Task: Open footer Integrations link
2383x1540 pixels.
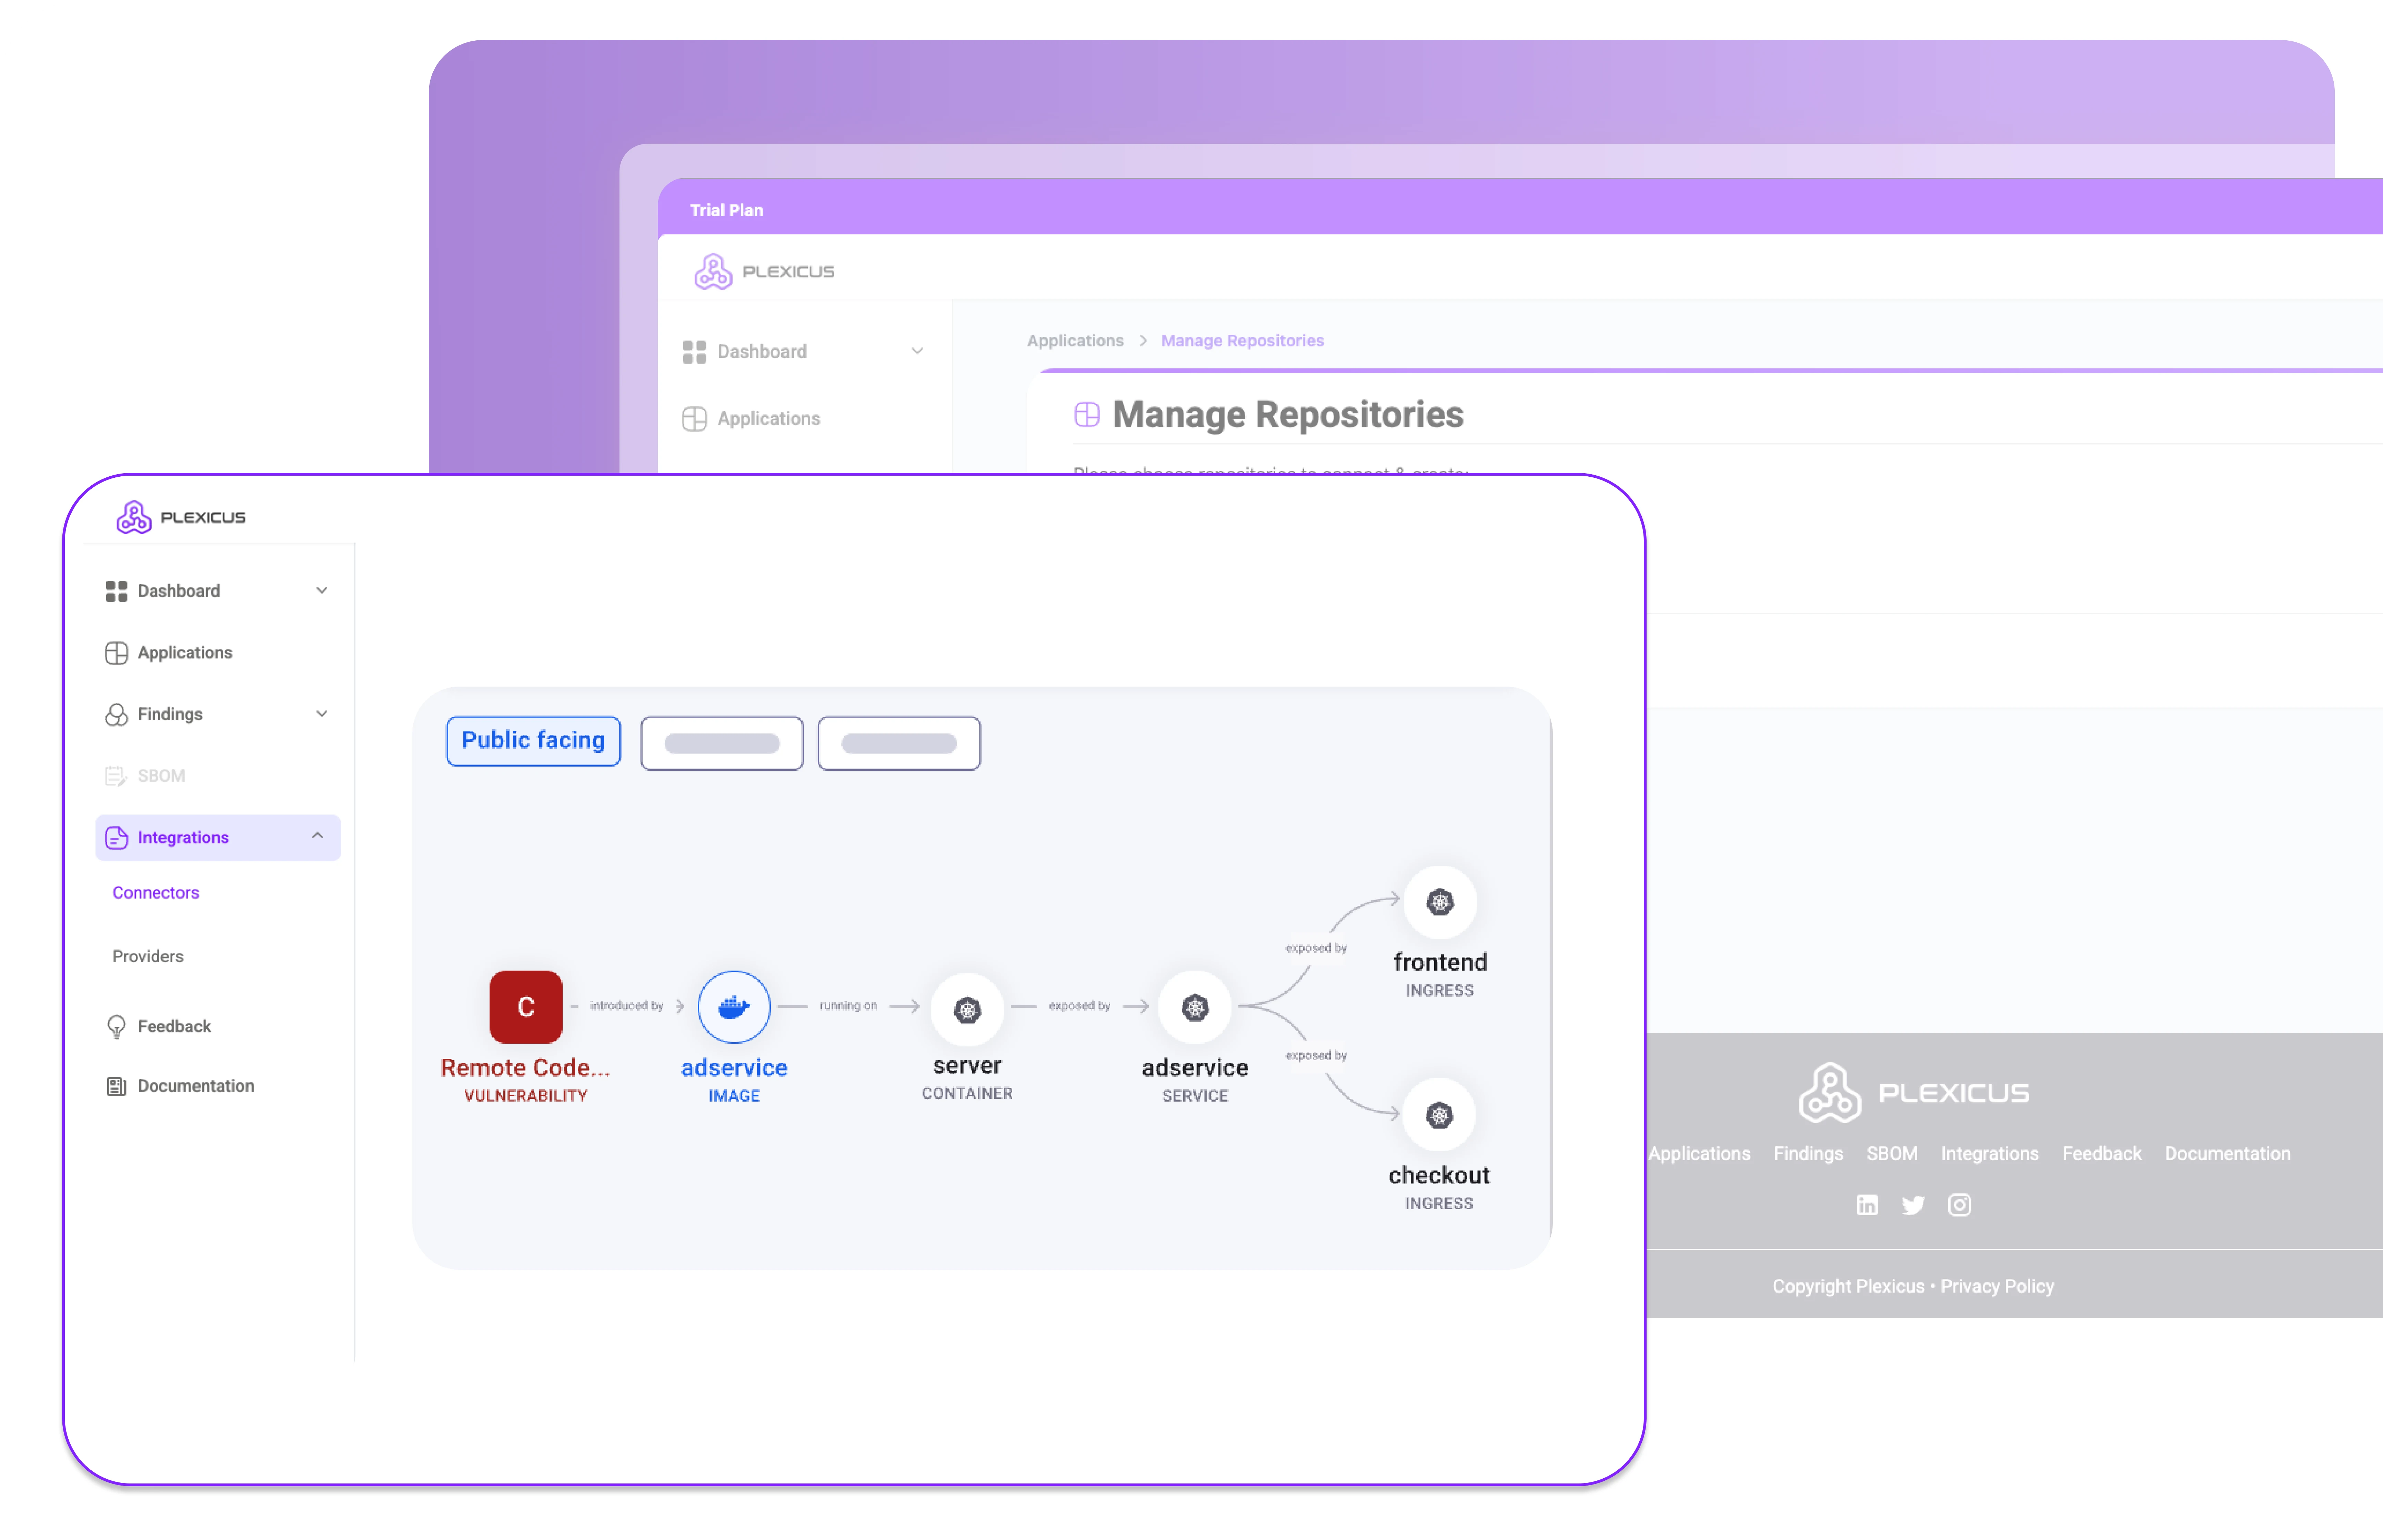Action: click(1990, 1154)
